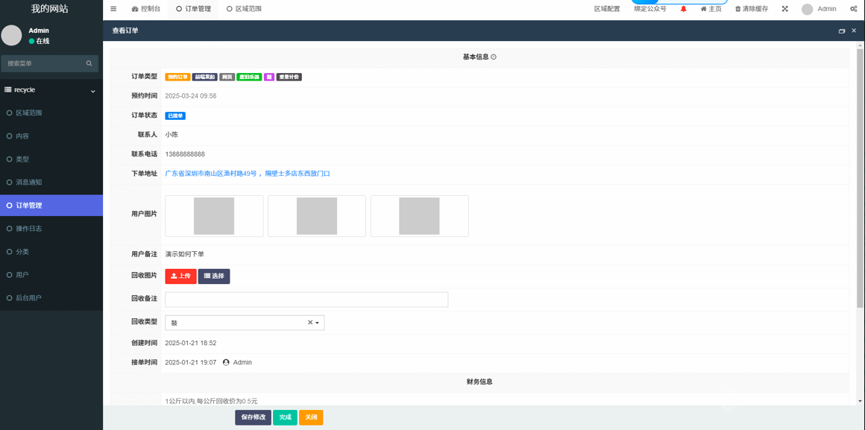Click the 预约时间 value 2025-03-24 09:58
This screenshot has width=865, height=430.
(x=191, y=96)
